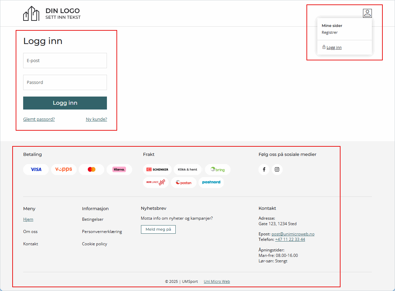Click the DB Schenker shipping logo
The image size is (395, 291).
157,170
